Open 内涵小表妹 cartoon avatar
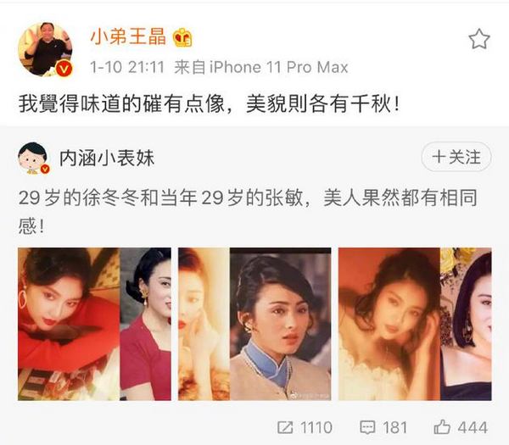The width and height of the screenshot is (509, 445). [x=32, y=158]
